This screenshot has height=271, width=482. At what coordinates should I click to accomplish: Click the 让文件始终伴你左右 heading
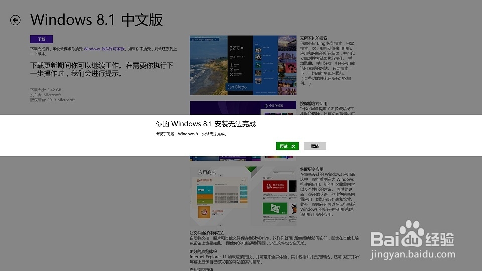click(207, 233)
